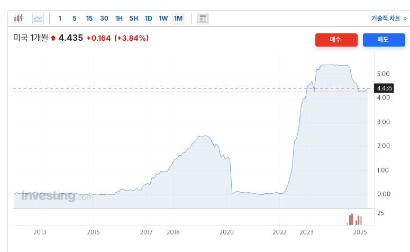410x252 pixels.
Task: Click the 2020 label on time axis
Action: point(226,232)
